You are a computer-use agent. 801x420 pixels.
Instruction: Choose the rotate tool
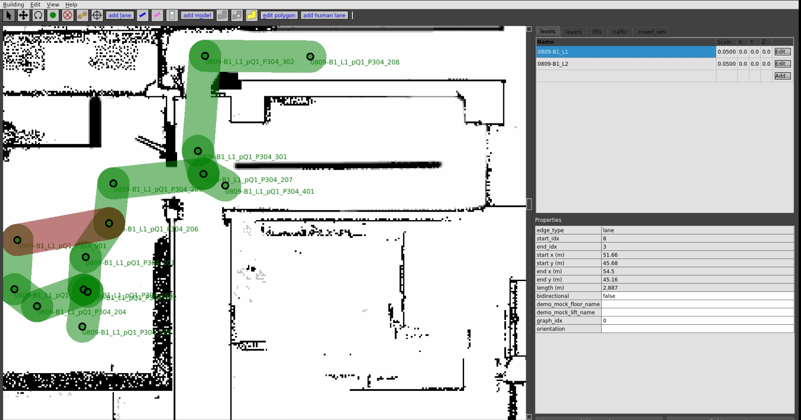pos(38,15)
